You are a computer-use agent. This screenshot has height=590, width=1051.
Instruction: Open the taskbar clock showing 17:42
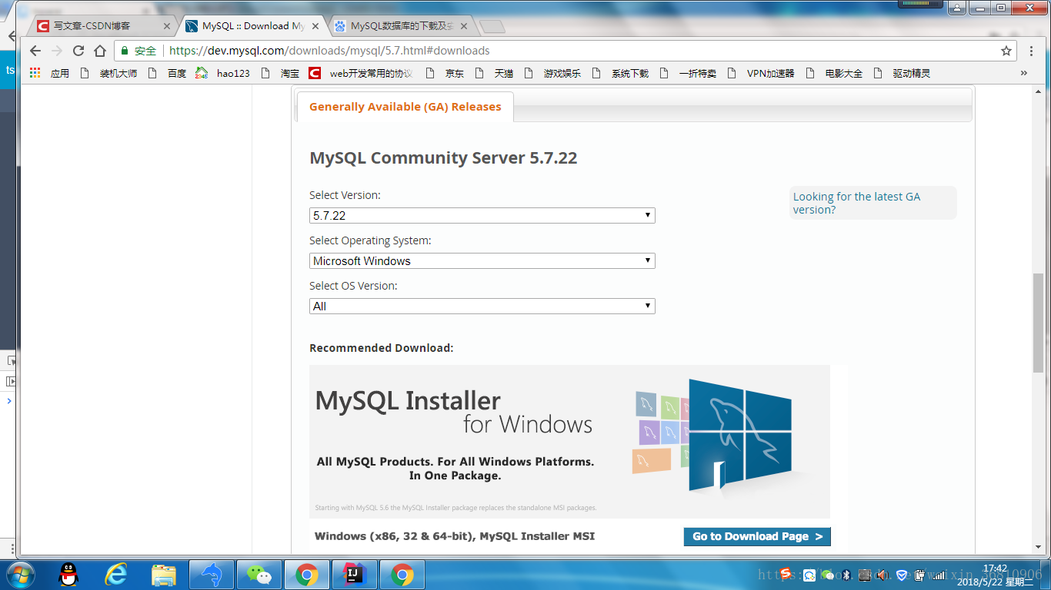click(x=994, y=575)
